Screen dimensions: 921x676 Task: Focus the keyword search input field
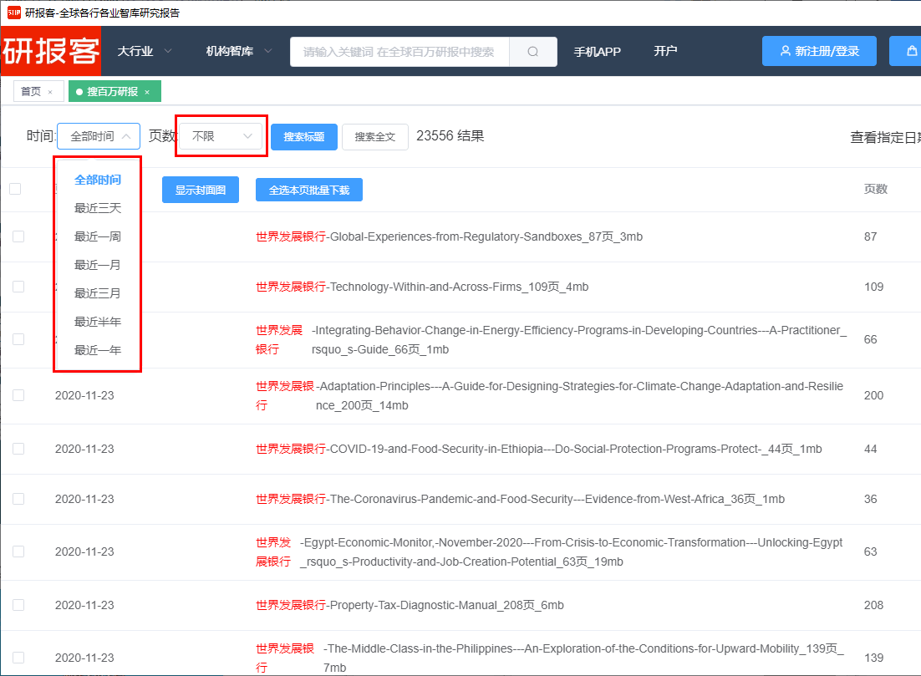(399, 52)
